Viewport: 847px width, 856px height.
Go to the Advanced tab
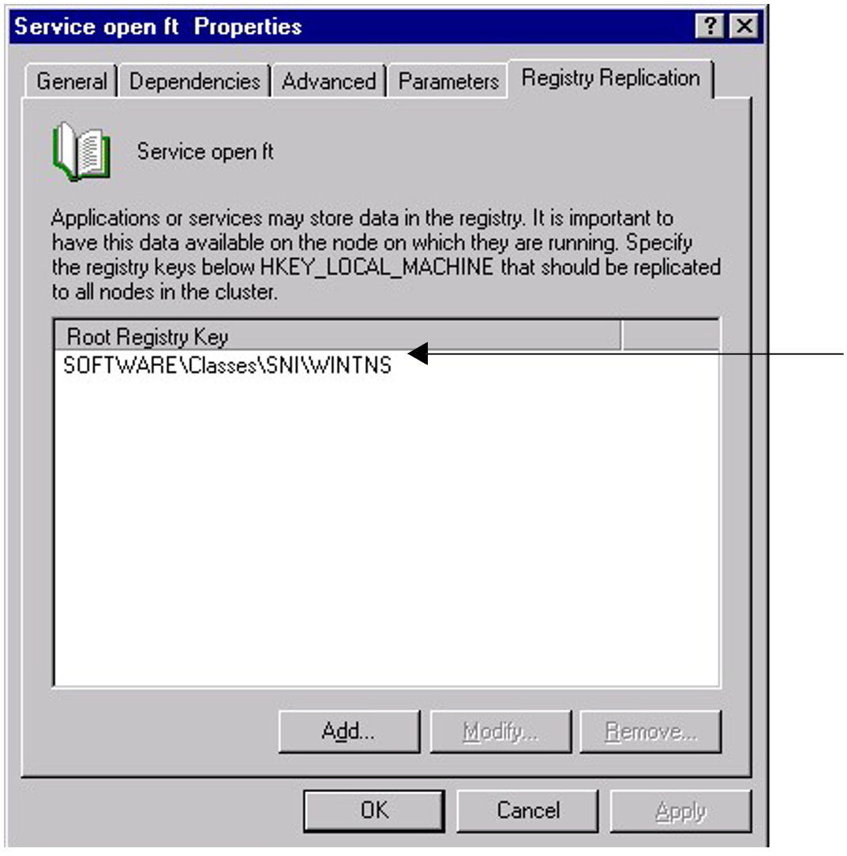tap(328, 81)
